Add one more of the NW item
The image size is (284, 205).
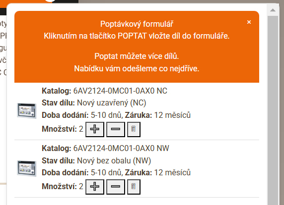click(x=95, y=187)
